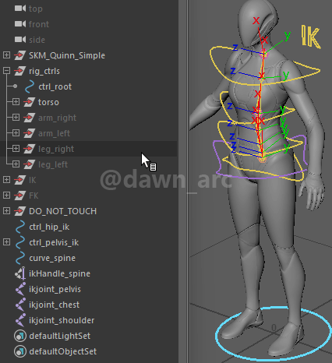Image resolution: width=332 pixels, height=363 pixels.
Task: Expand the DO_NOT_TOUCH group
Action: [6, 210]
